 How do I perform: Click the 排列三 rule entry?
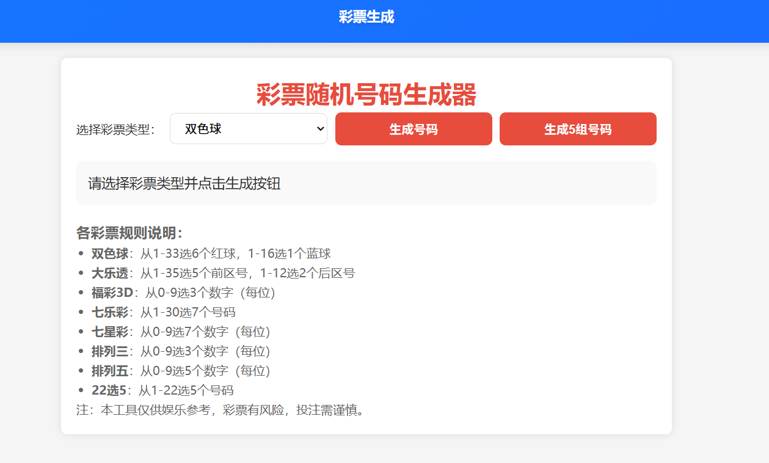point(181,351)
